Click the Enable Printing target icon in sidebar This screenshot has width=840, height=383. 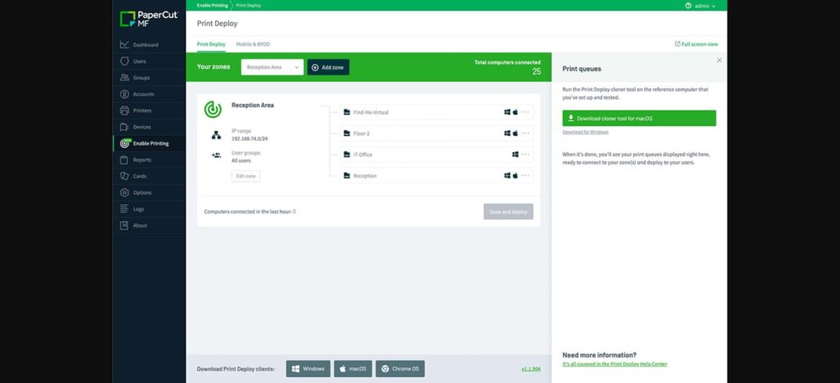pos(125,143)
